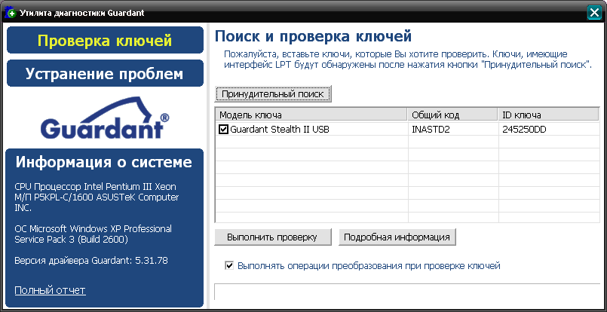
Task: Open Подробная информация for the key
Action: [397, 237]
